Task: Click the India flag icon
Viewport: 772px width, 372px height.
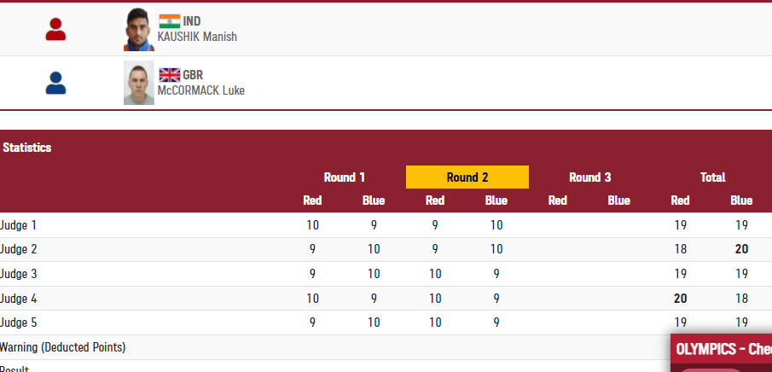Action: [170, 21]
